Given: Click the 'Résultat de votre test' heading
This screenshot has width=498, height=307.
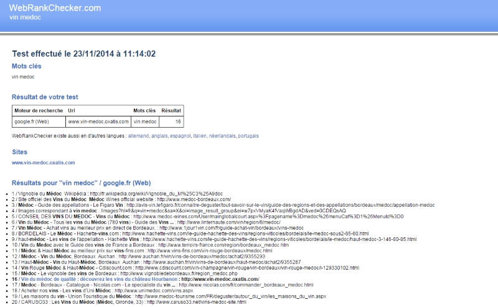Looking at the screenshot, I should coord(45,97).
